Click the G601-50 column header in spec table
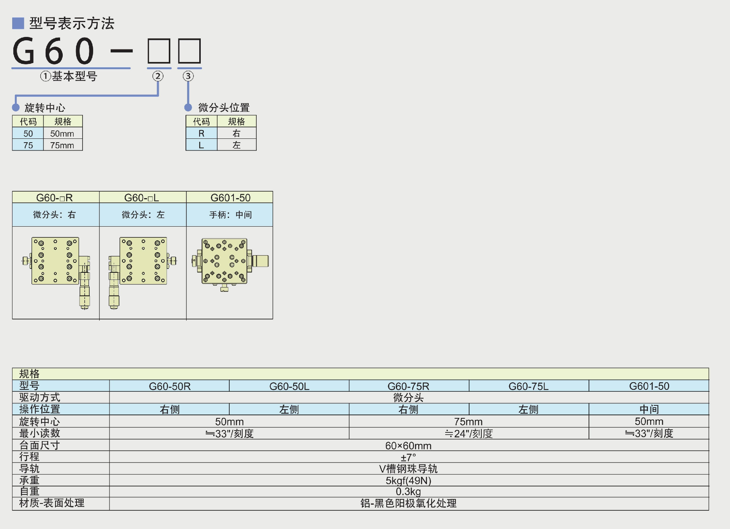 click(649, 386)
